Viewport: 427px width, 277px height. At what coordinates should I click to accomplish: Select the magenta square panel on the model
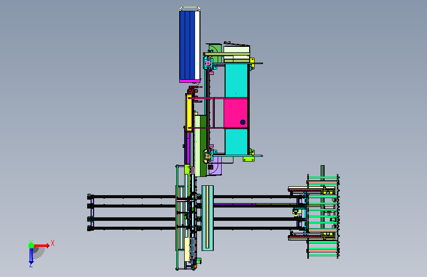click(235, 113)
